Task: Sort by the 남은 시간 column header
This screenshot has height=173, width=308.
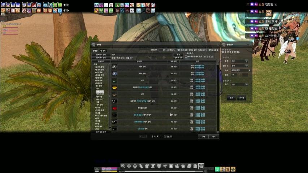Action: 174,61
